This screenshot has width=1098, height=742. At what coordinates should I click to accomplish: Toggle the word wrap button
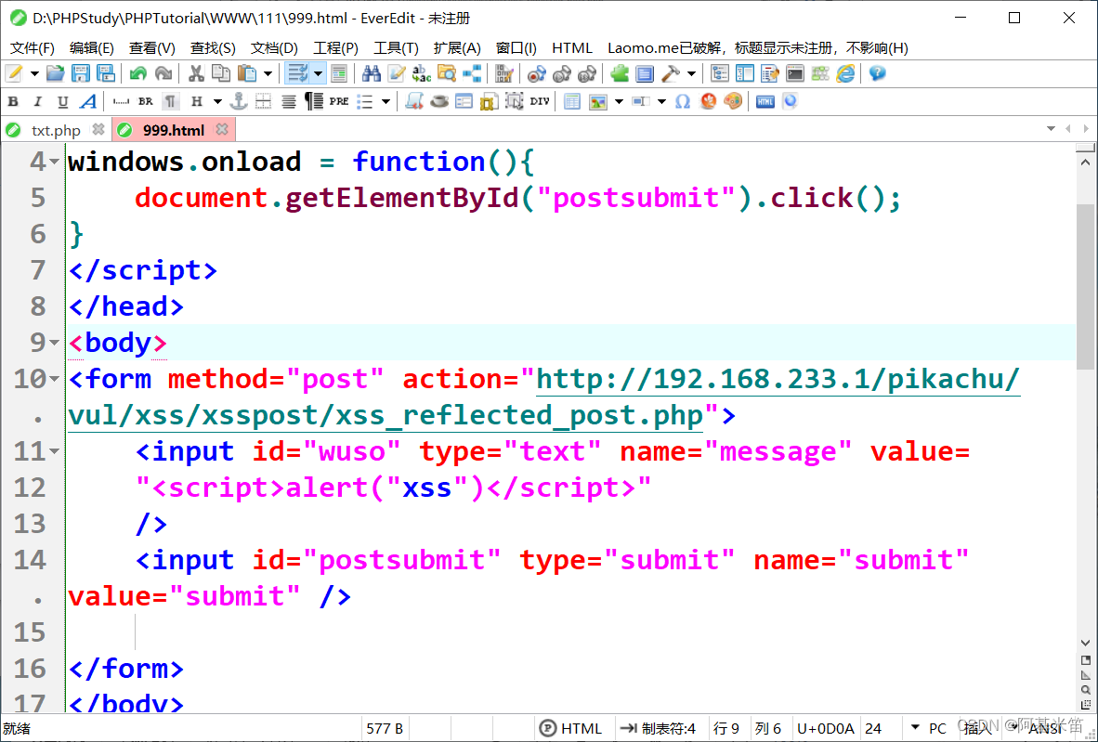pos(298,72)
